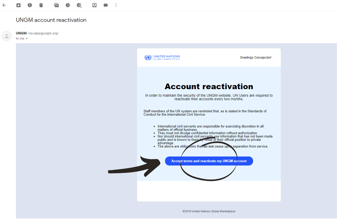This screenshot has width=337, height=219.
Task: Click the 'Account reactivation' heading
Action: pyautogui.click(x=209, y=87)
